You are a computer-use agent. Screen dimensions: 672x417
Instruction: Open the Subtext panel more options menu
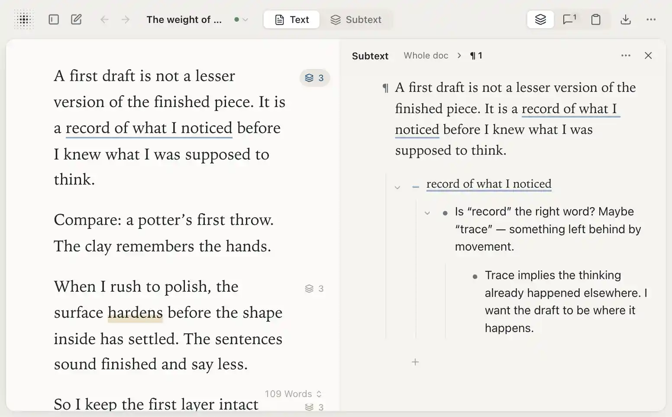(x=626, y=55)
